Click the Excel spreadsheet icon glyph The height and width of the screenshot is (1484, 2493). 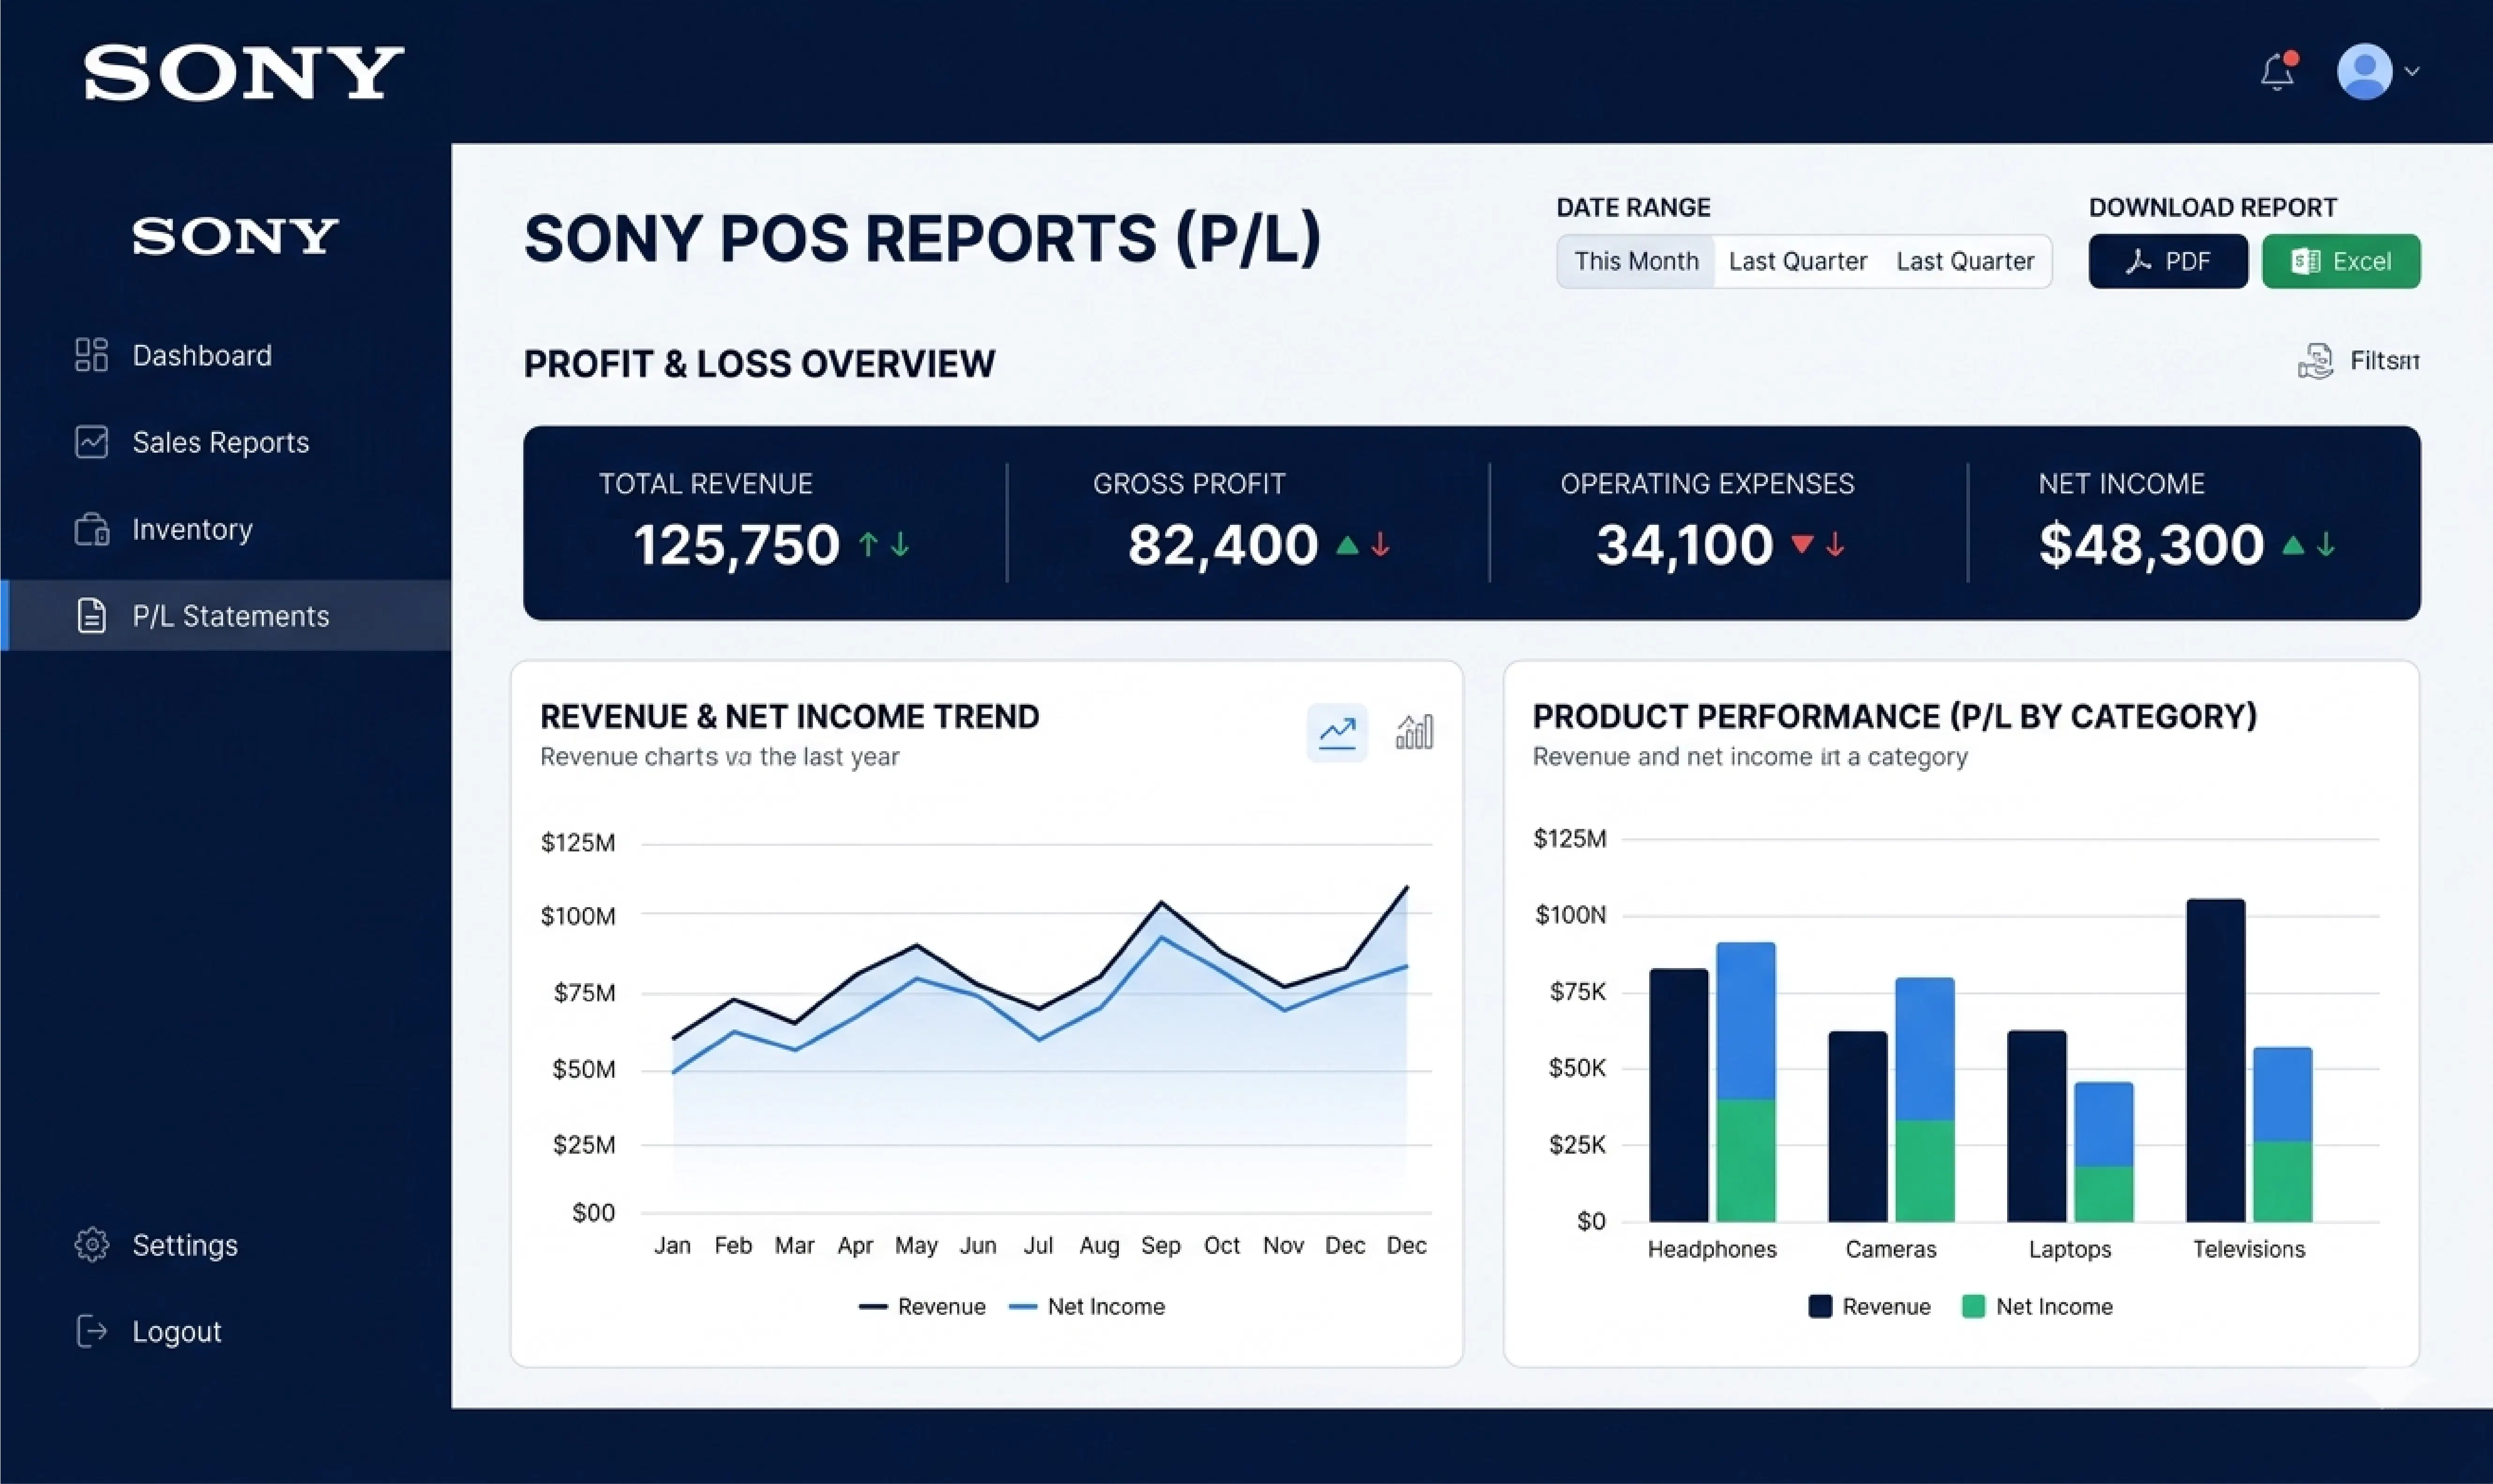2305,262
